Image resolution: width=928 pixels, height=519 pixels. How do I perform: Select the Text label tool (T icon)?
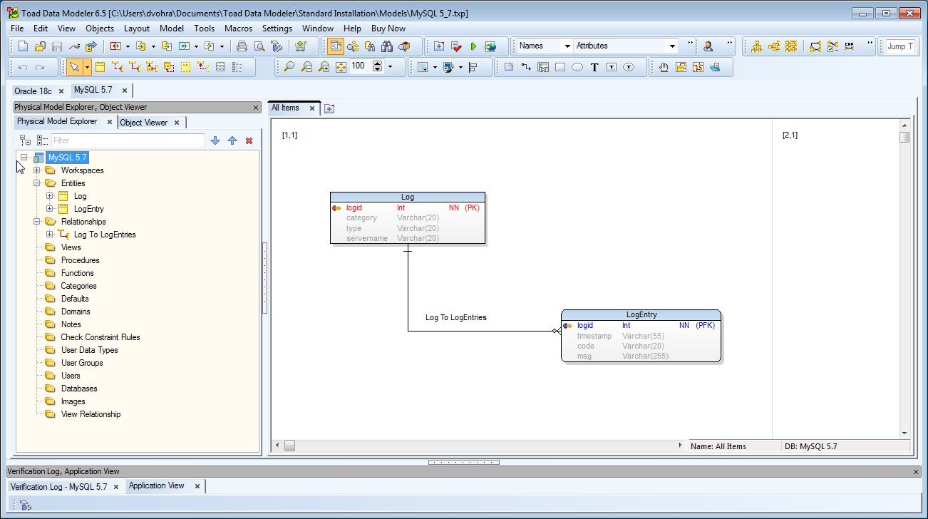(594, 67)
